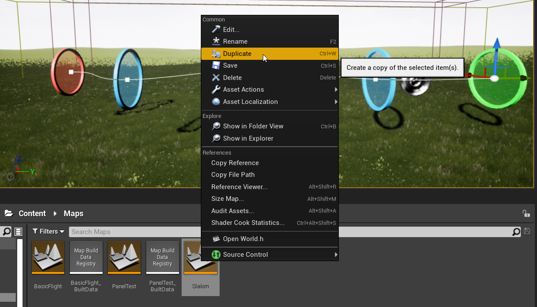Click the Search Maps input field
Image resolution: width=537 pixels, height=307 pixels.
(288, 232)
